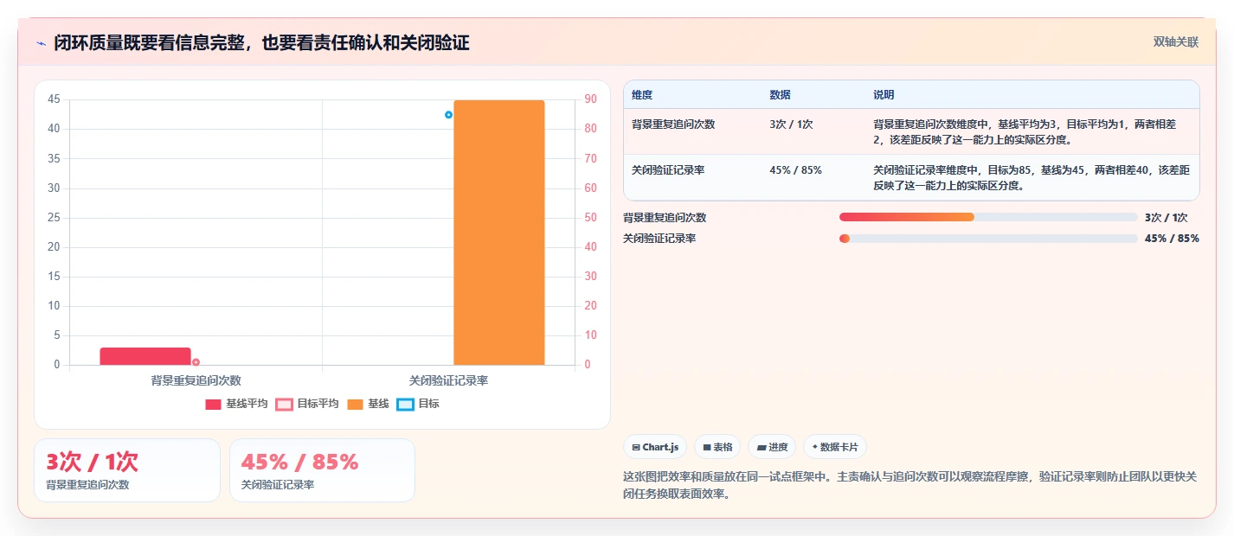The image size is (1234, 536).
Task: Click the 关闭验证记录率 progress bar
Action: click(988, 239)
